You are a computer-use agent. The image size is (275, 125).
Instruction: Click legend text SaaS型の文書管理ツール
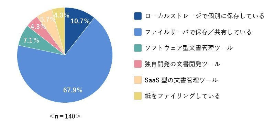coord(181,80)
